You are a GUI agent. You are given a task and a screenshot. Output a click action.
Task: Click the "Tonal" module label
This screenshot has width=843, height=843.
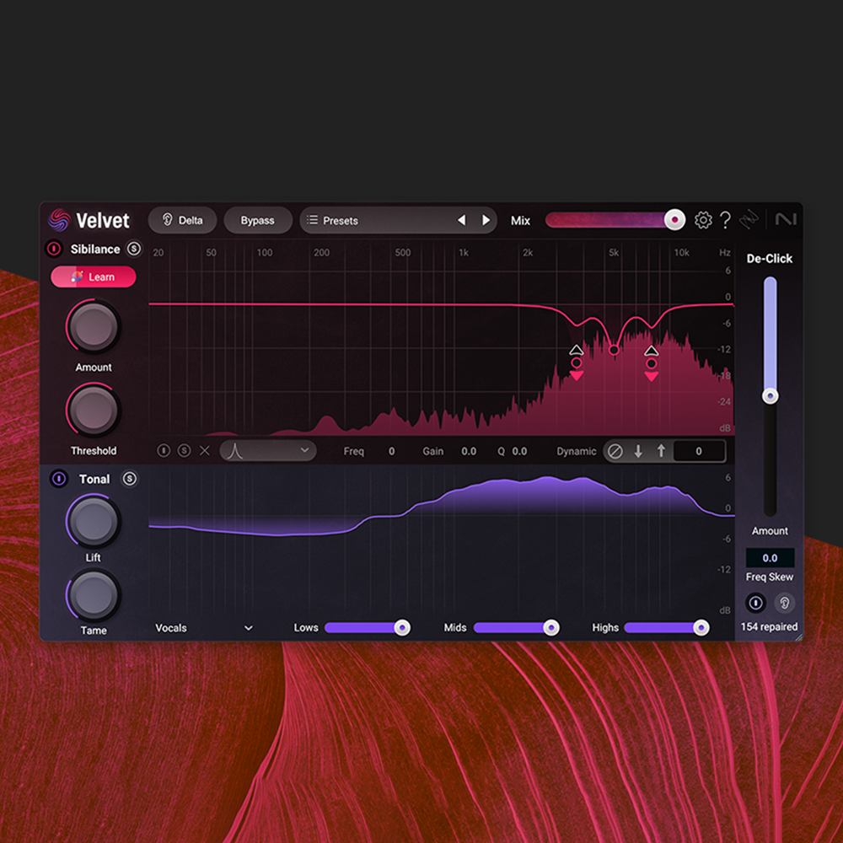coord(94,479)
